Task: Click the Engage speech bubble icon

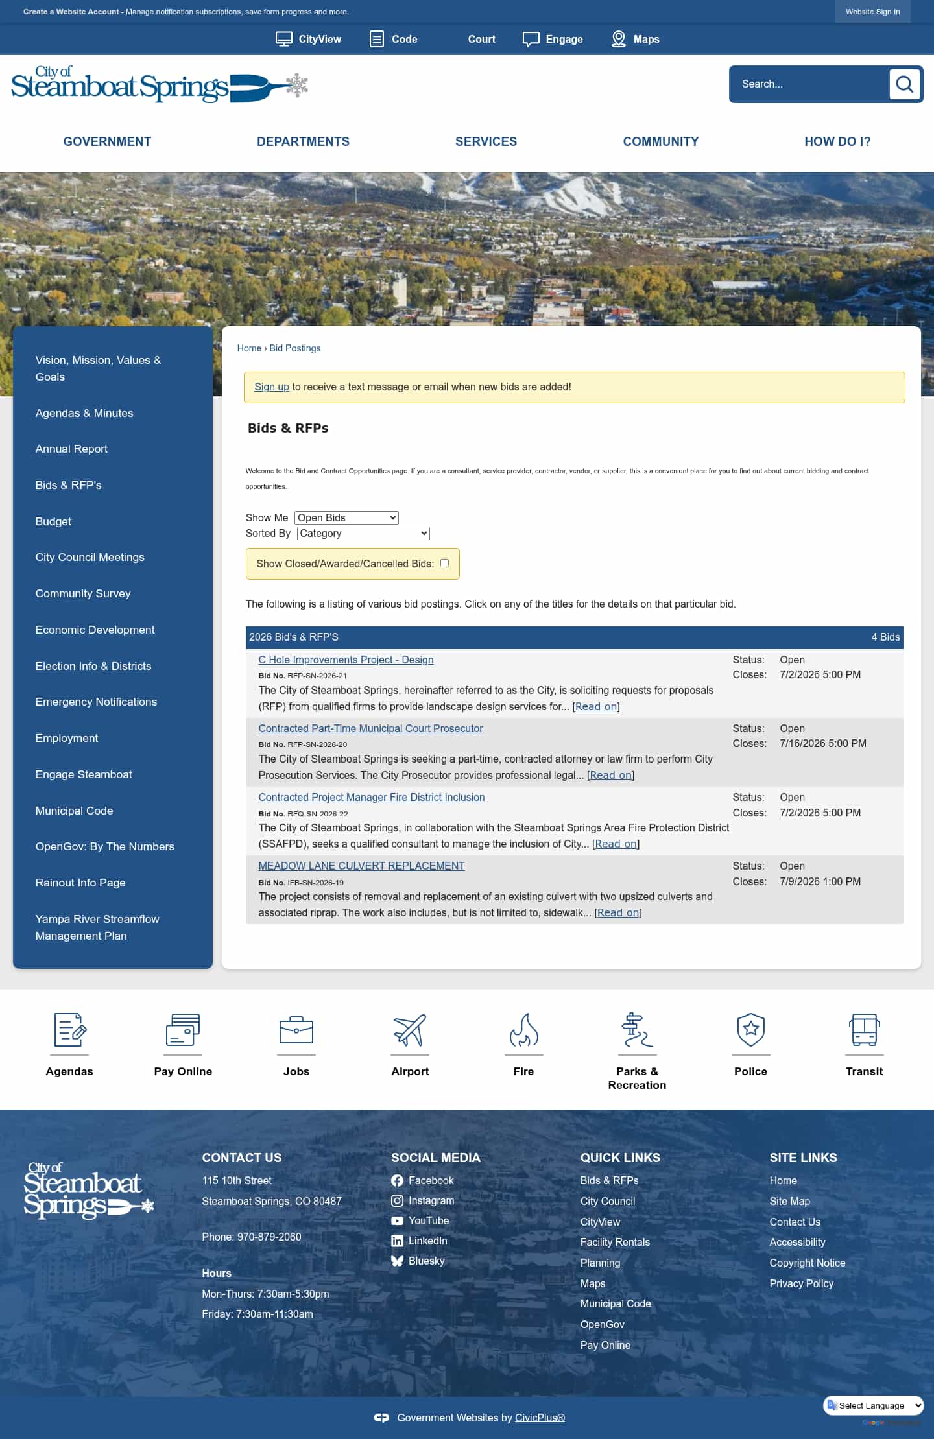Action: [531, 39]
